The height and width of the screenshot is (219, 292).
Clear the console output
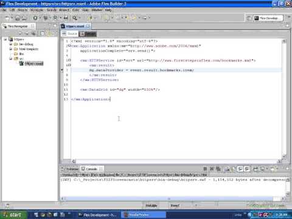227,169
